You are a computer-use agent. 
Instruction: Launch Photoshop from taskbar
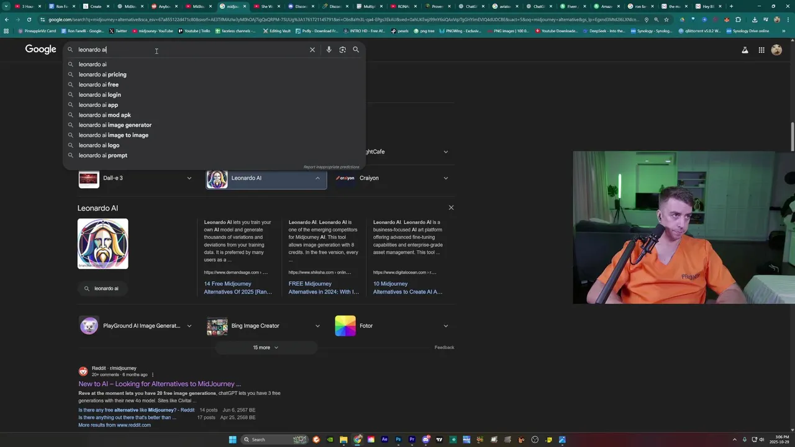pos(398,440)
